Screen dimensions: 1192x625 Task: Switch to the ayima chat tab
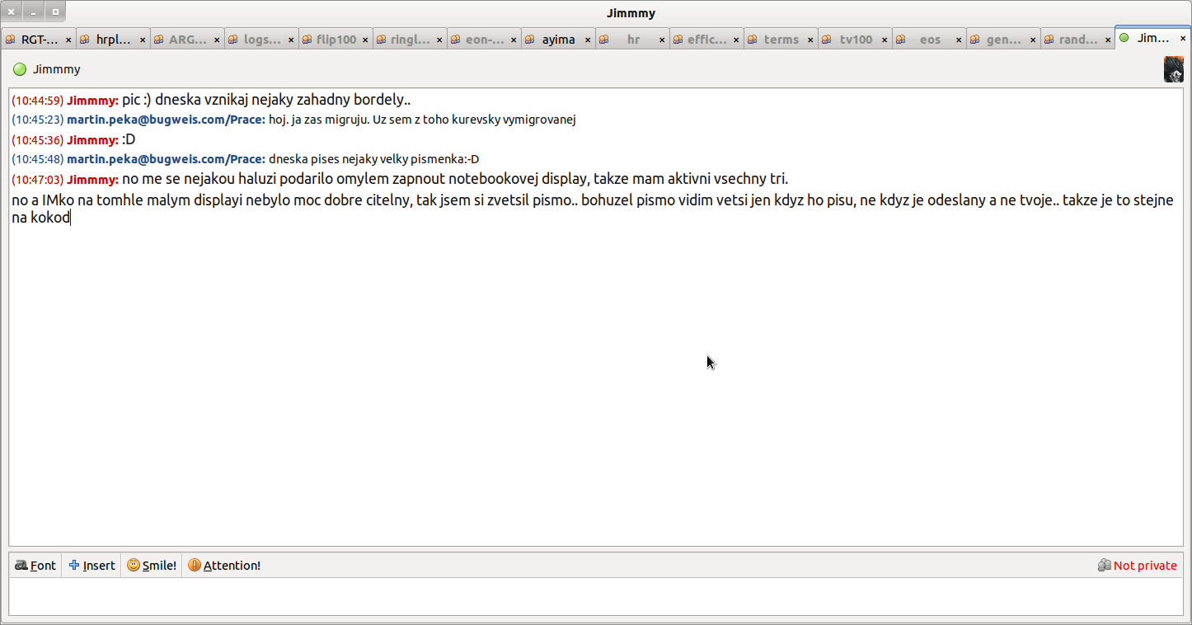(558, 40)
